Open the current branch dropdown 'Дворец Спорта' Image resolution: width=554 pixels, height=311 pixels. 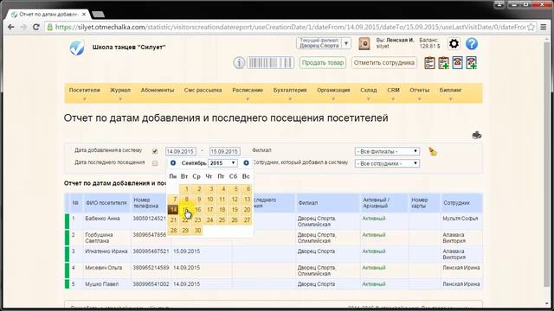(x=323, y=43)
